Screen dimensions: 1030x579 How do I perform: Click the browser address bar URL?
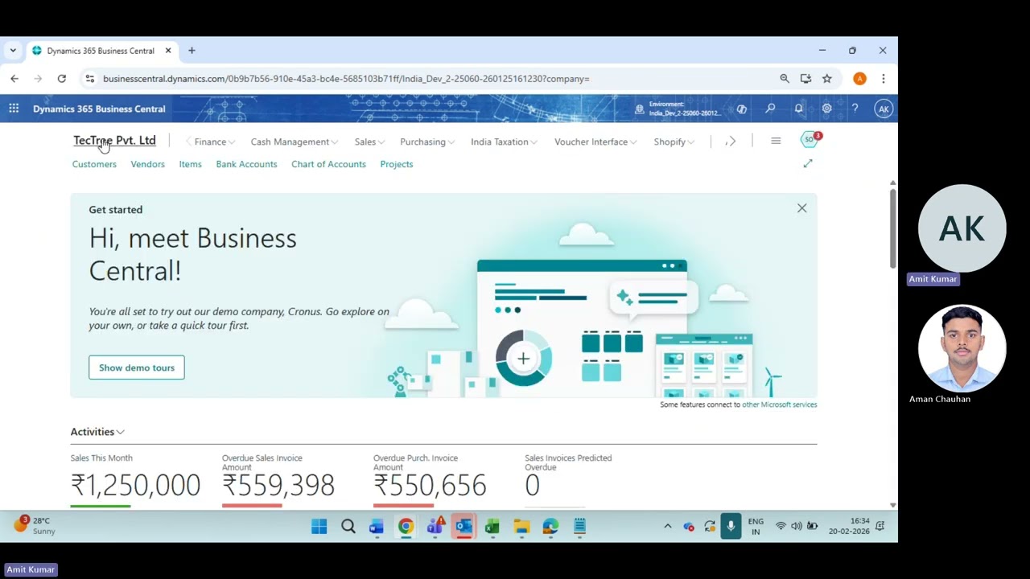[x=346, y=79]
